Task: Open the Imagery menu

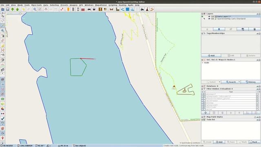Action: 73,5
